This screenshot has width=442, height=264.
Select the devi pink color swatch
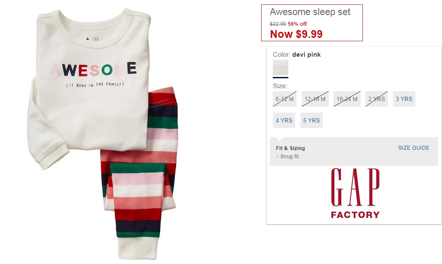(x=281, y=68)
